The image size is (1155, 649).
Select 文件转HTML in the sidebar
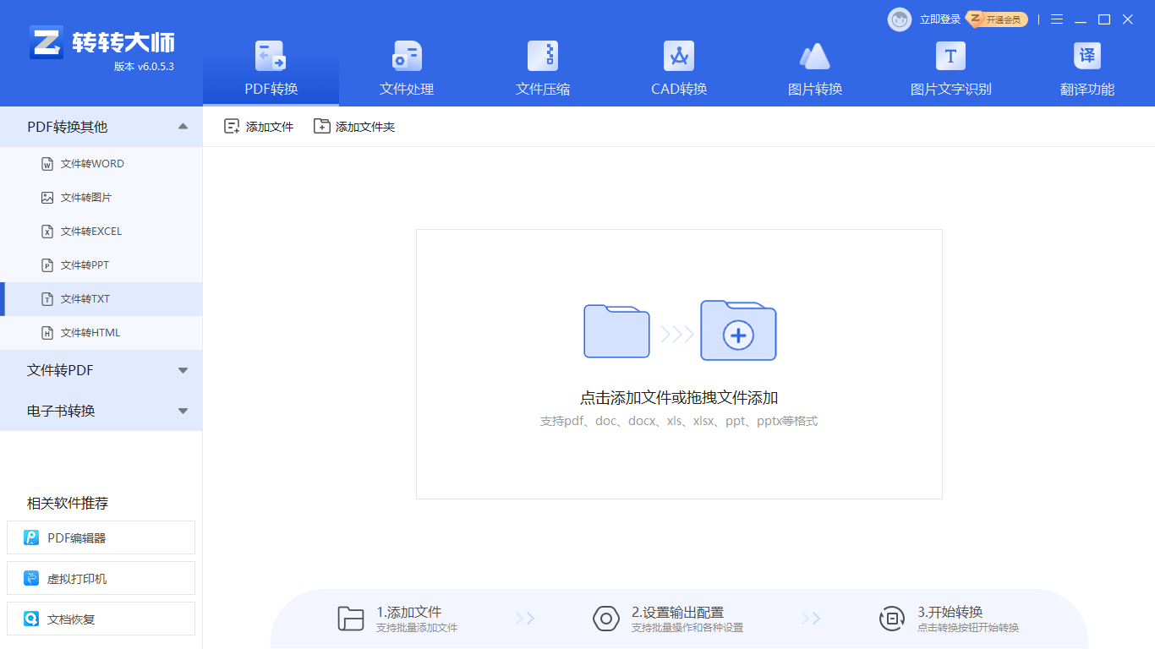[x=101, y=333]
